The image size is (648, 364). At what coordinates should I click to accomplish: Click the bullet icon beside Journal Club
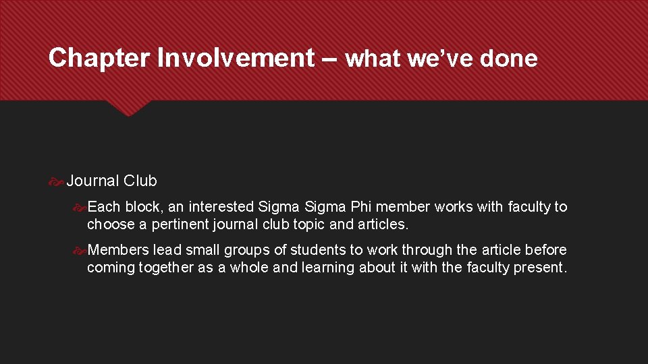(56, 181)
